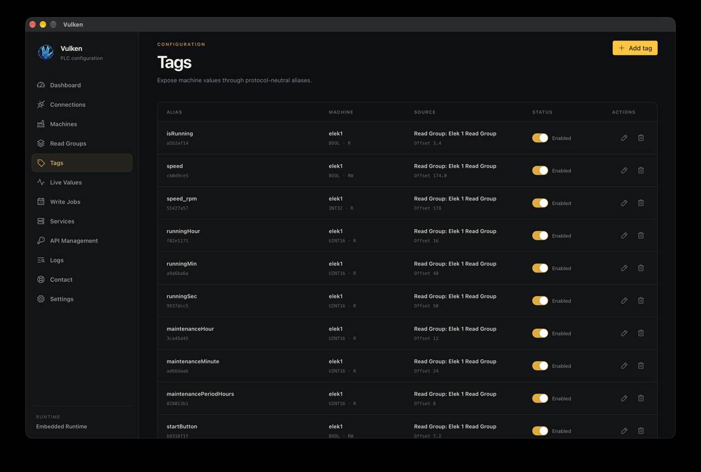Image resolution: width=701 pixels, height=472 pixels.
Task: Click the ALIAS column header
Action: tap(174, 112)
